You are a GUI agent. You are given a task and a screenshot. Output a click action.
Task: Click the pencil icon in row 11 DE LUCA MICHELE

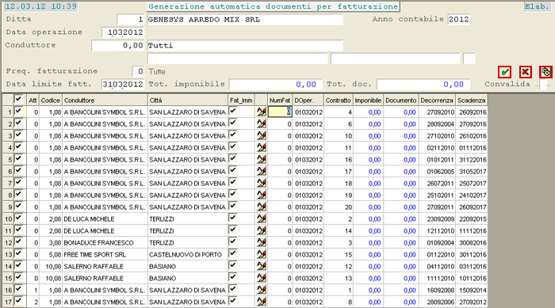point(261,231)
